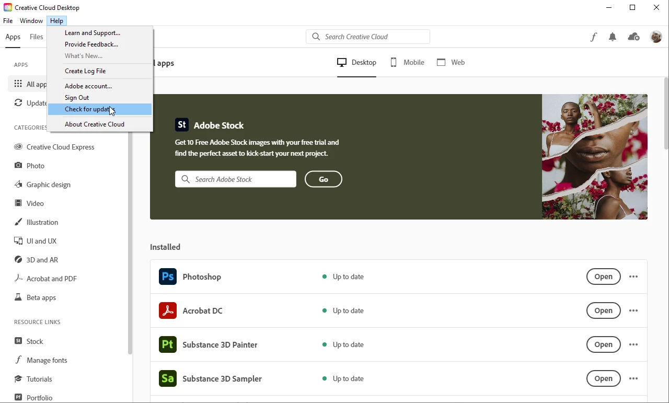Switch to the Files tab
Screen dimensions: 669x403
[x=37, y=37]
